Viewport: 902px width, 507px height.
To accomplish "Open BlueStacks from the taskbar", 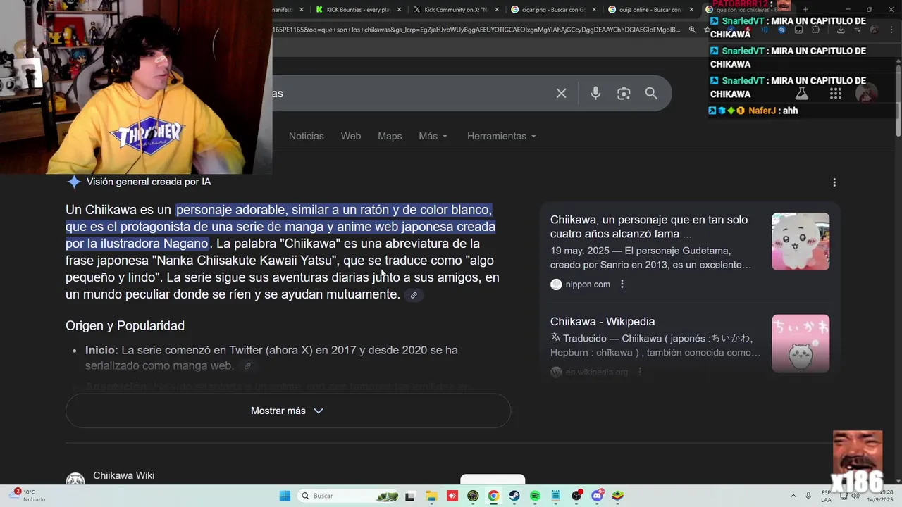I will pos(618,496).
